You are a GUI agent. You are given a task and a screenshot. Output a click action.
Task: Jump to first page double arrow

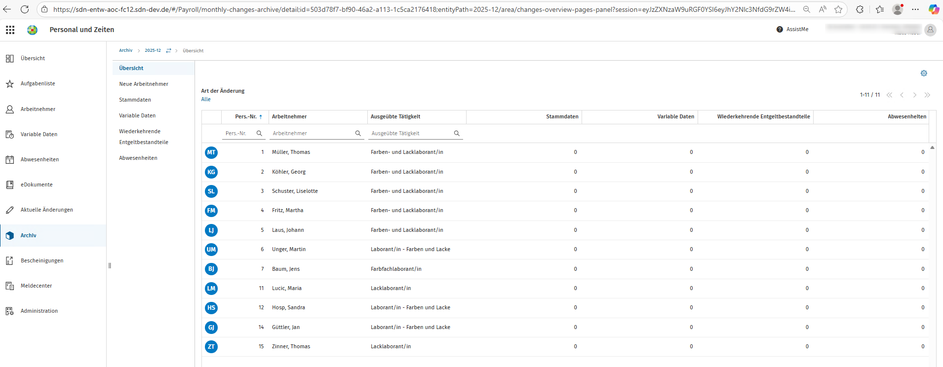click(x=889, y=95)
